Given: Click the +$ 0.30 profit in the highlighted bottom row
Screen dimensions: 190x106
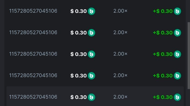Looking at the screenshot, I should 163,97.
